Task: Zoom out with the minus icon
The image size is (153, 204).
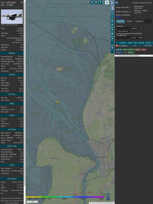Action: [108, 199]
